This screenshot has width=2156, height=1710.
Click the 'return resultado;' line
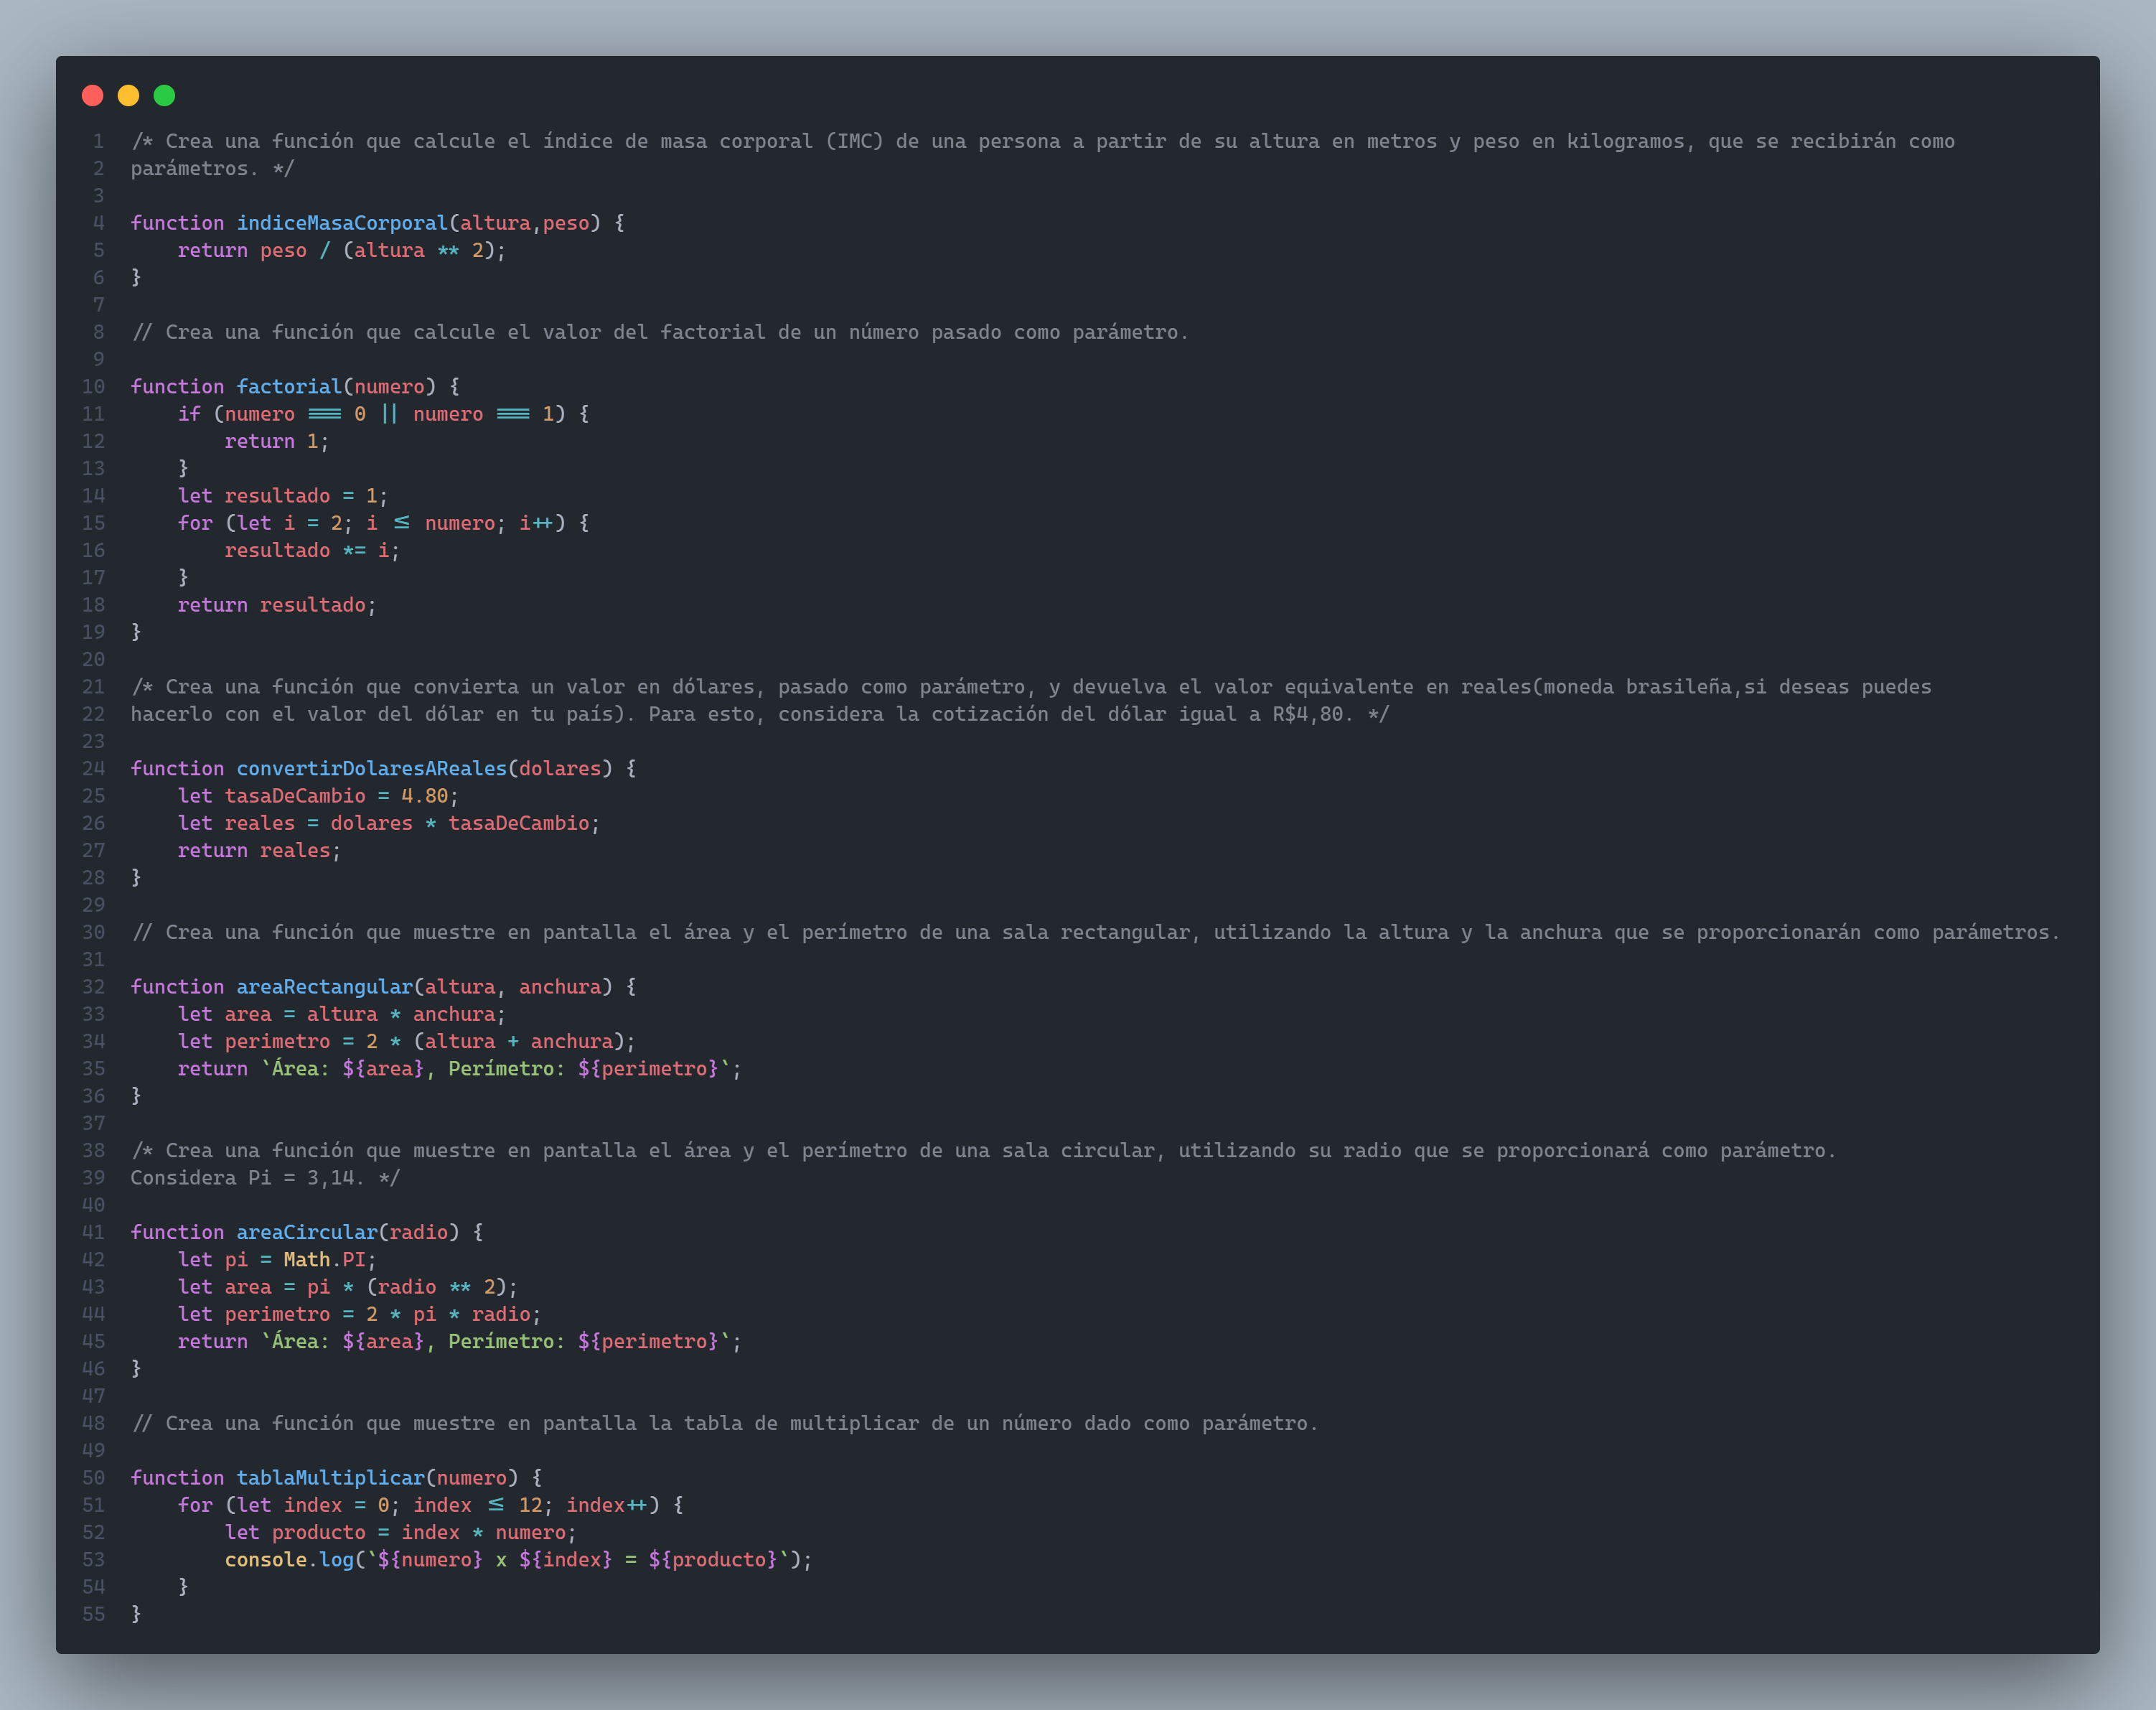pos(277,605)
